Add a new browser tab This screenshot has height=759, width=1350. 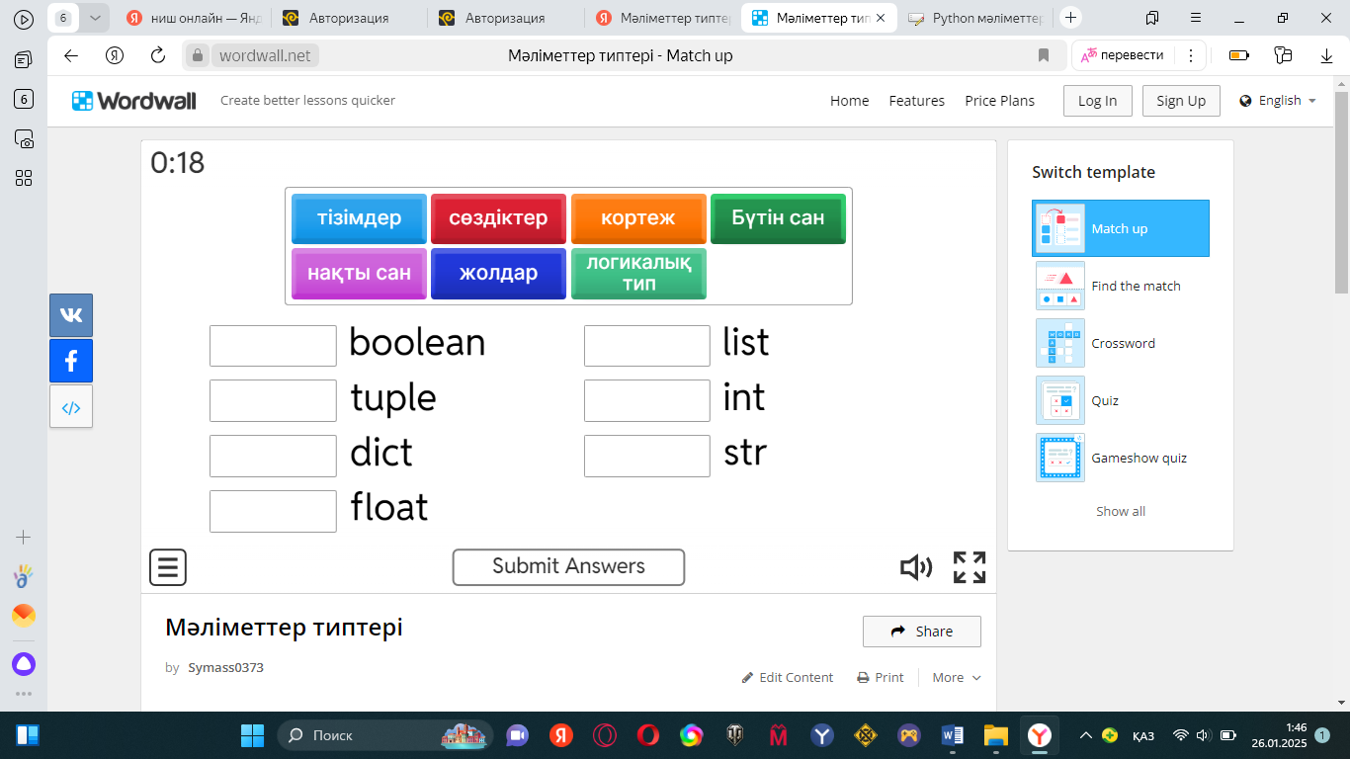[x=1070, y=18]
